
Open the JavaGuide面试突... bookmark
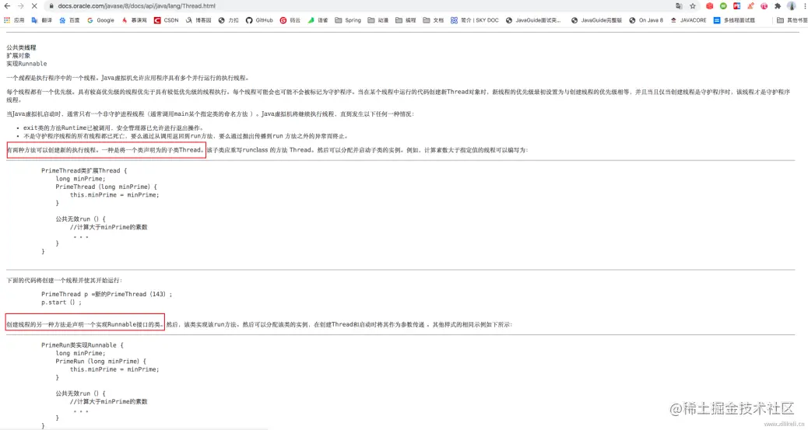(533, 20)
